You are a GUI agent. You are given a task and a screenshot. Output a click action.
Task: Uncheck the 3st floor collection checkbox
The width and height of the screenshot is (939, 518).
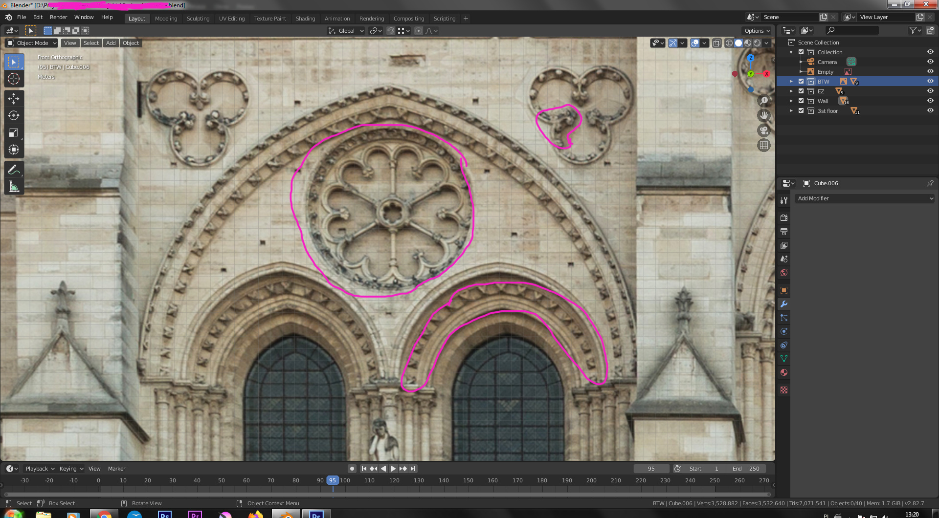point(801,110)
